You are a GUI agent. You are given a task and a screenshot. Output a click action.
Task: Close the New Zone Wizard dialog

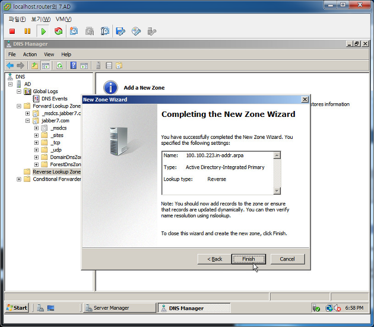tap(305, 100)
